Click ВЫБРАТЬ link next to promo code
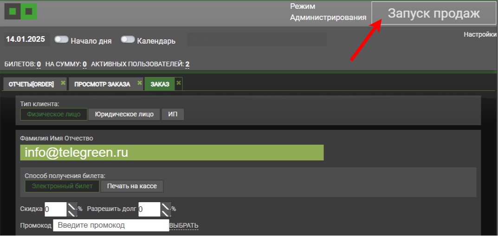Screen dimensions: 498x236 point(184,225)
